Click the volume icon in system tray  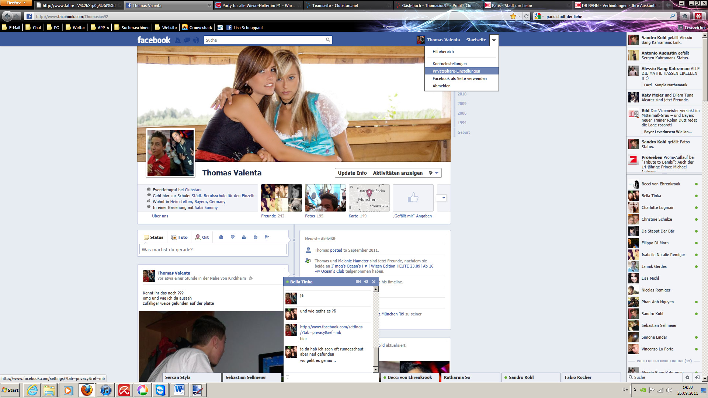tap(669, 390)
